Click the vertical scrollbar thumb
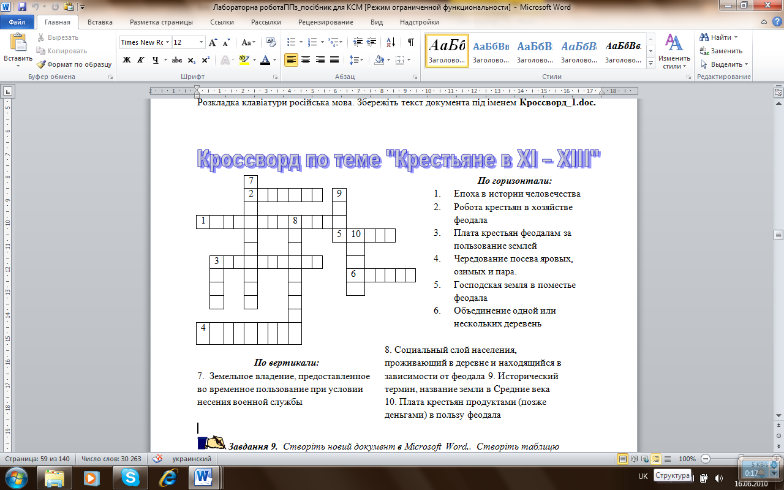Viewport: 784px width, 490px height. click(x=778, y=235)
